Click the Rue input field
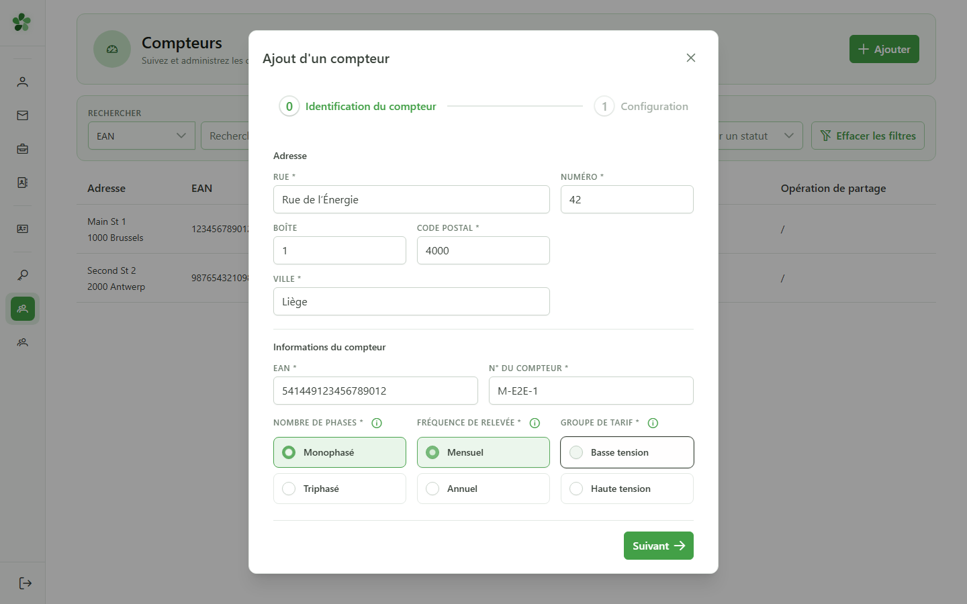Screen dimensions: 967x604 click(x=412, y=199)
